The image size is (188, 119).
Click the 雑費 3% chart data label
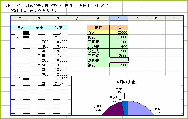(x=119, y=90)
